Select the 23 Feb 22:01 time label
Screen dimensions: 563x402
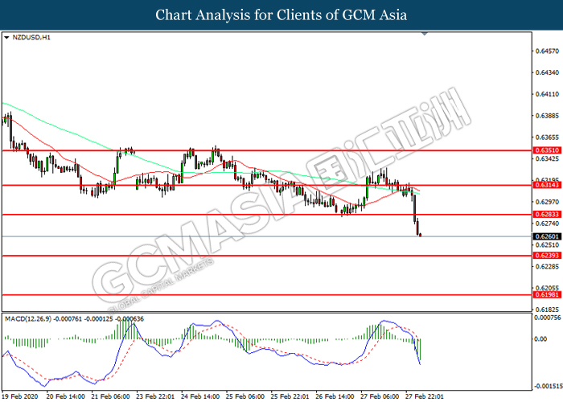pyautogui.click(x=155, y=396)
